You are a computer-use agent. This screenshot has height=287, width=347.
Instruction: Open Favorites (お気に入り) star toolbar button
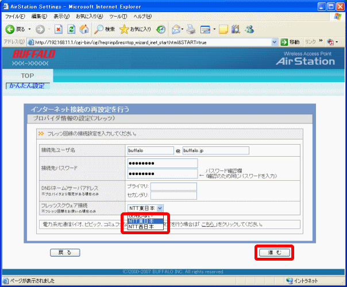click(x=135, y=29)
